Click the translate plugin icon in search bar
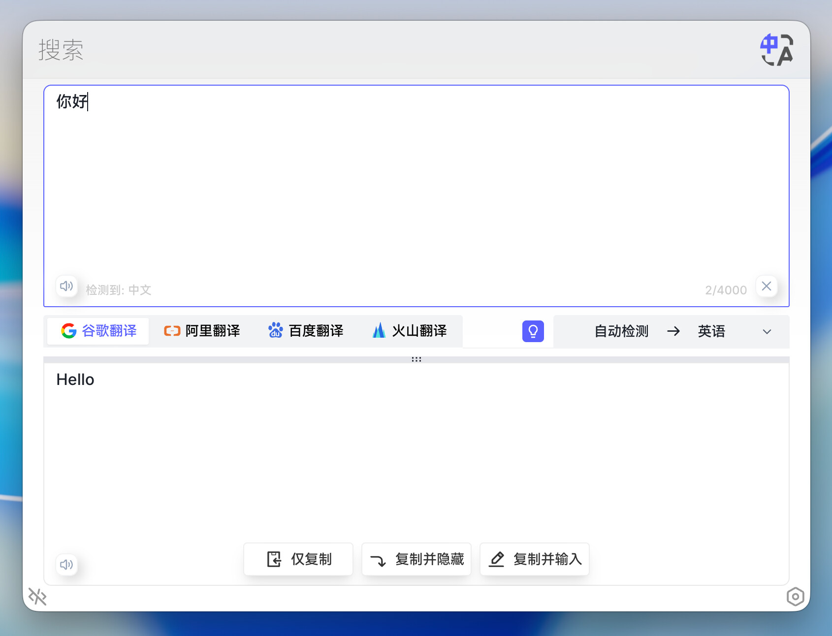The height and width of the screenshot is (636, 832). [x=776, y=50]
